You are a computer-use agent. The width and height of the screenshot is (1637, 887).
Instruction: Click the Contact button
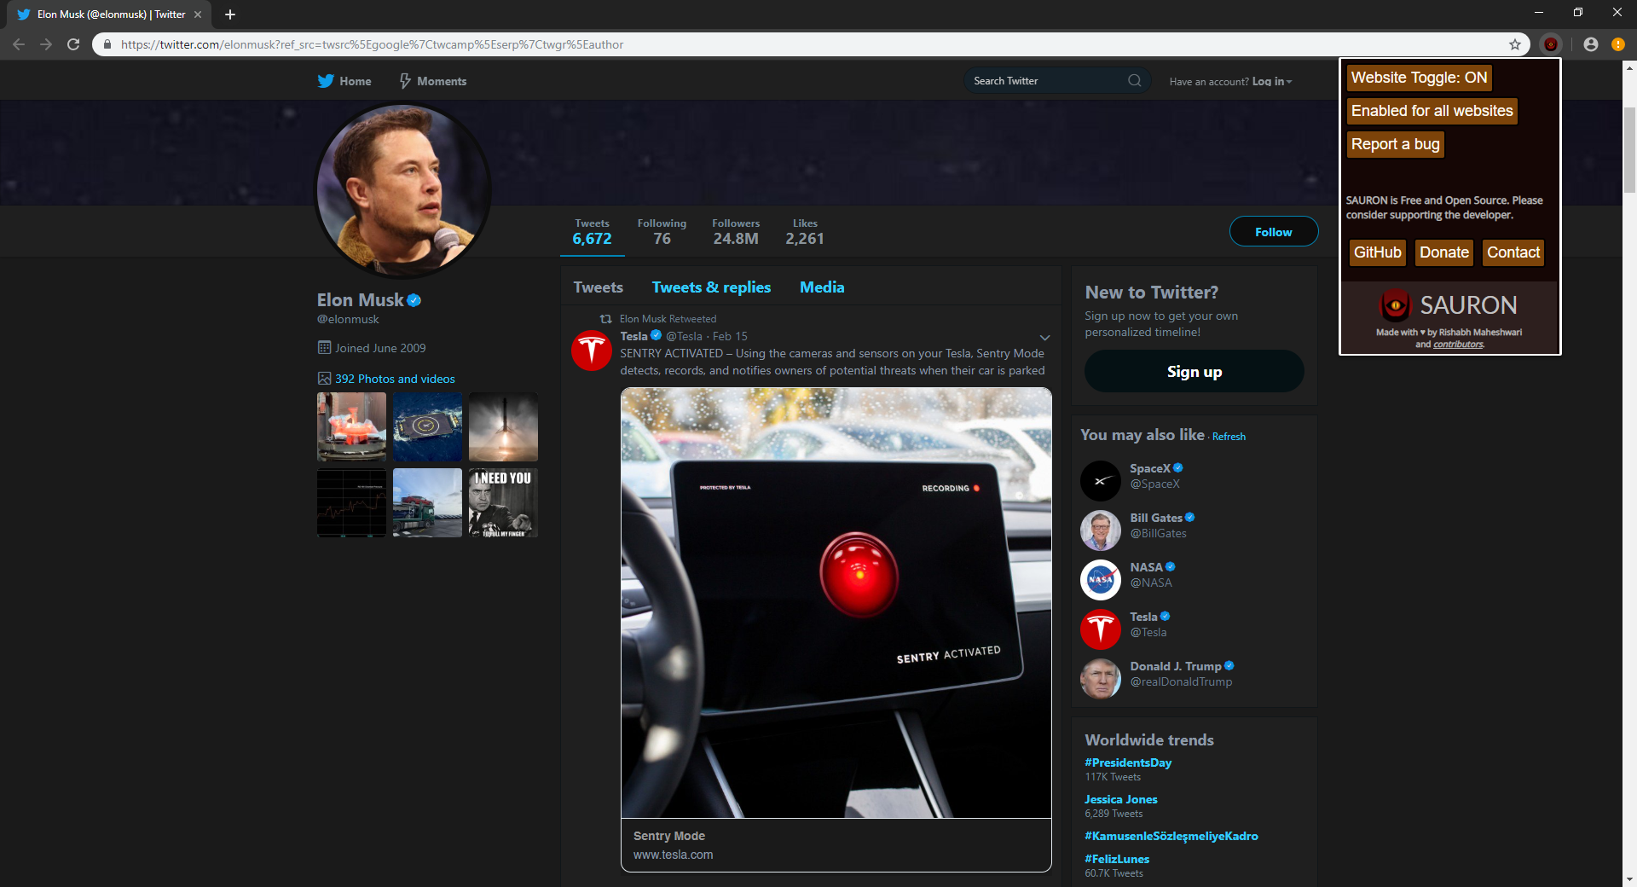click(x=1513, y=252)
